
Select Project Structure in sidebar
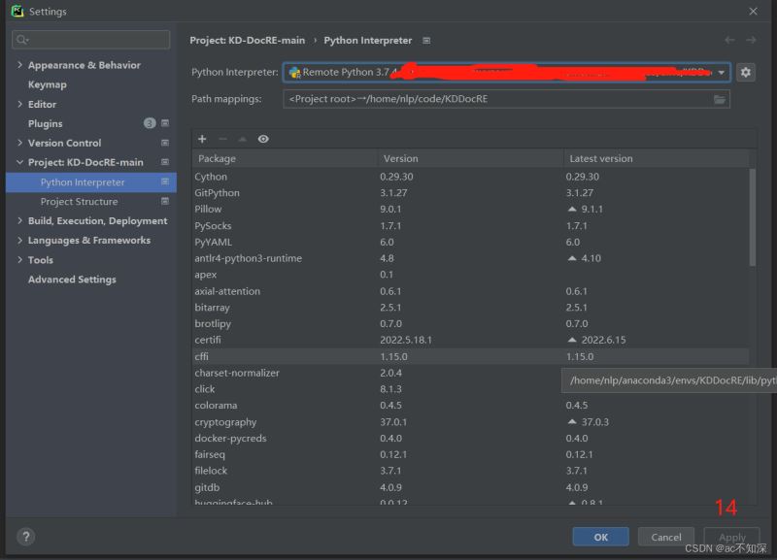[x=80, y=202]
